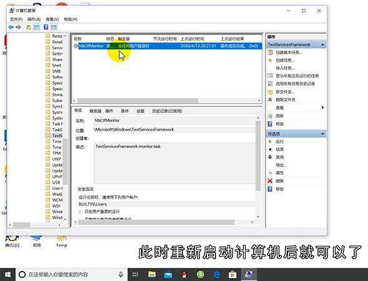Viewport: 368px width, 281px height.
Task: Click the 状态 column header
Action: click(110, 39)
